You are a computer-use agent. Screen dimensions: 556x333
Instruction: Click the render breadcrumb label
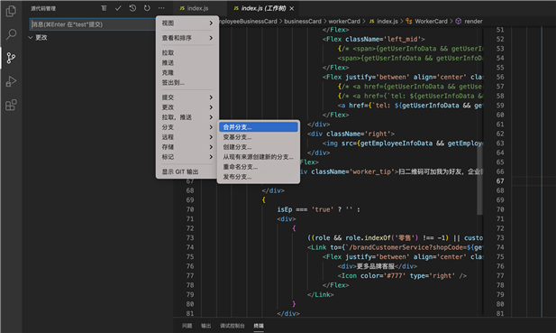click(x=473, y=22)
